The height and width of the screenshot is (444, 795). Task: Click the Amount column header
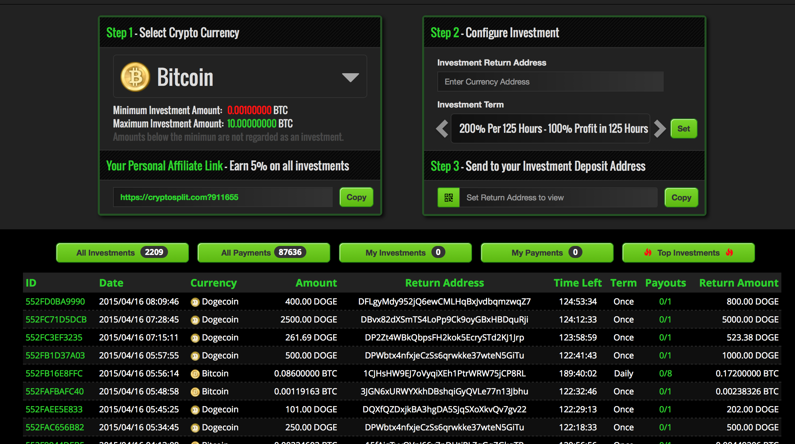316,283
